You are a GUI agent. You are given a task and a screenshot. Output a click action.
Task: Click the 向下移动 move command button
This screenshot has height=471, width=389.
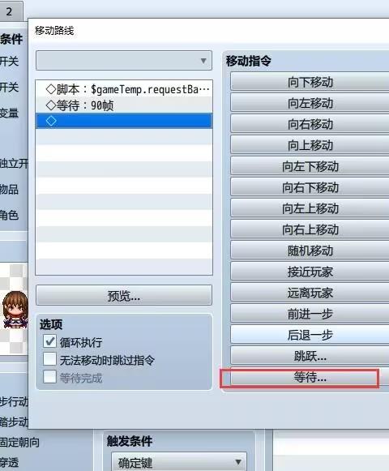(x=310, y=82)
